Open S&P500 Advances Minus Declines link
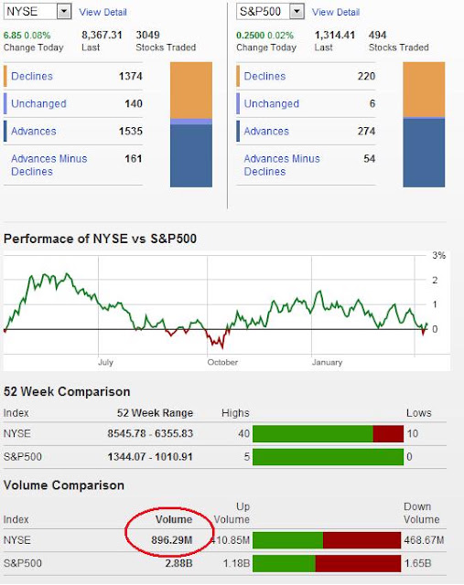Screen dimensions: 464x585 [282, 165]
